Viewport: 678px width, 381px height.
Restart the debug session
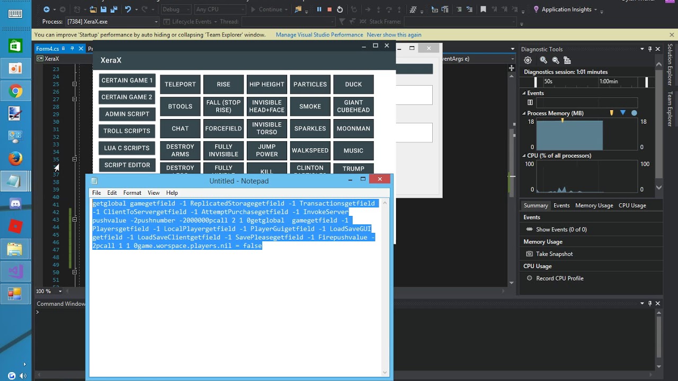[x=340, y=10]
